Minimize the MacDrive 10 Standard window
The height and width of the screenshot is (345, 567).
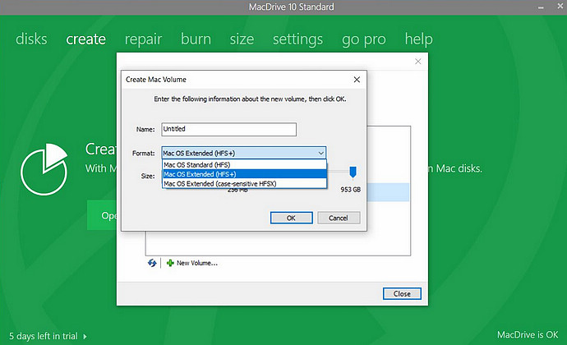click(x=541, y=7)
